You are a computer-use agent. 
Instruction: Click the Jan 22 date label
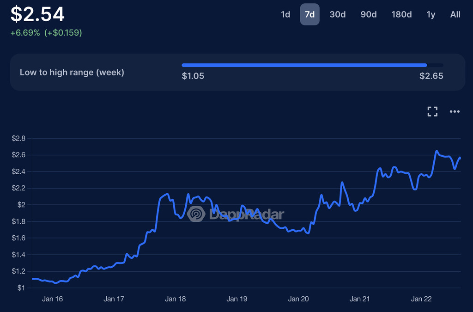[421, 299]
